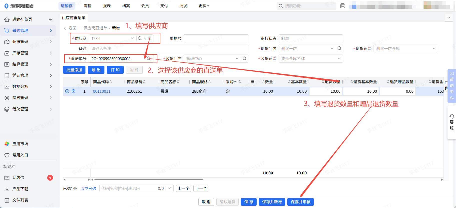Go to 进销存首页 home

pyautogui.click(x=22, y=19)
